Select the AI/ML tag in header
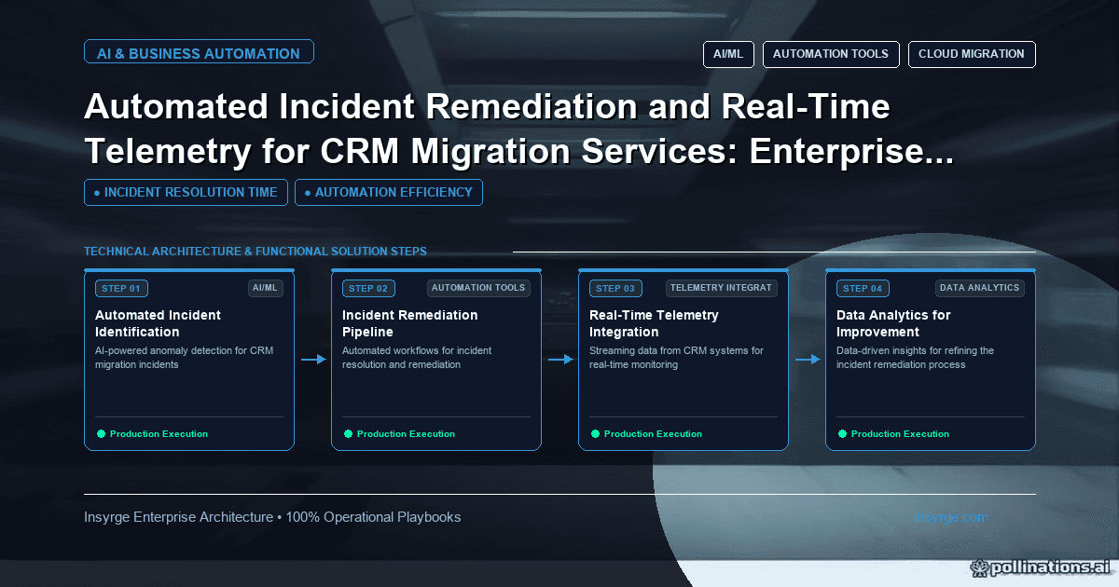The image size is (1119, 587). [x=728, y=54]
